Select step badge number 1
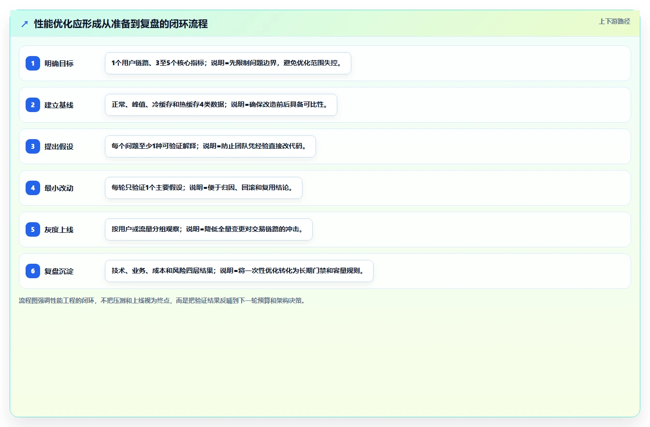 tap(33, 63)
